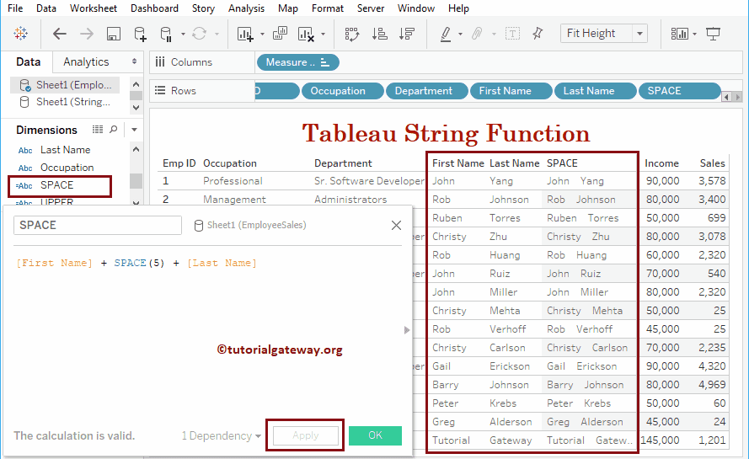Select the Occupation dimension field
This screenshot has width=749, height=459.
pyautogui.click(x=67, y=168)
